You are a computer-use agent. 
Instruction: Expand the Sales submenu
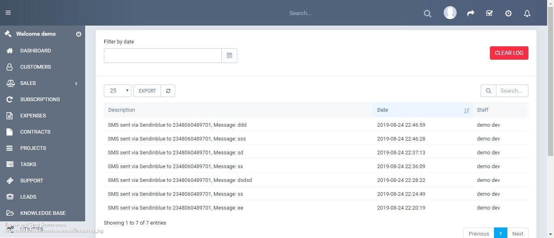[28, 83]
